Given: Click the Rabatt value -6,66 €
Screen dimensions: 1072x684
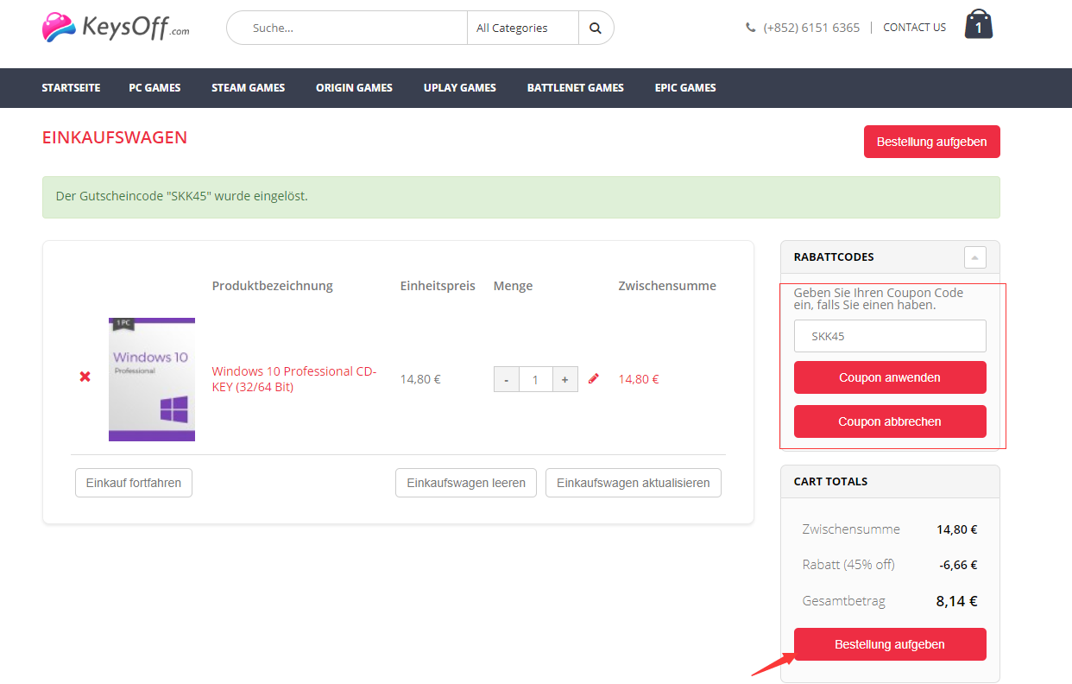Looking at the screenshot, I should pyautogui.click(x=958, y=565).
